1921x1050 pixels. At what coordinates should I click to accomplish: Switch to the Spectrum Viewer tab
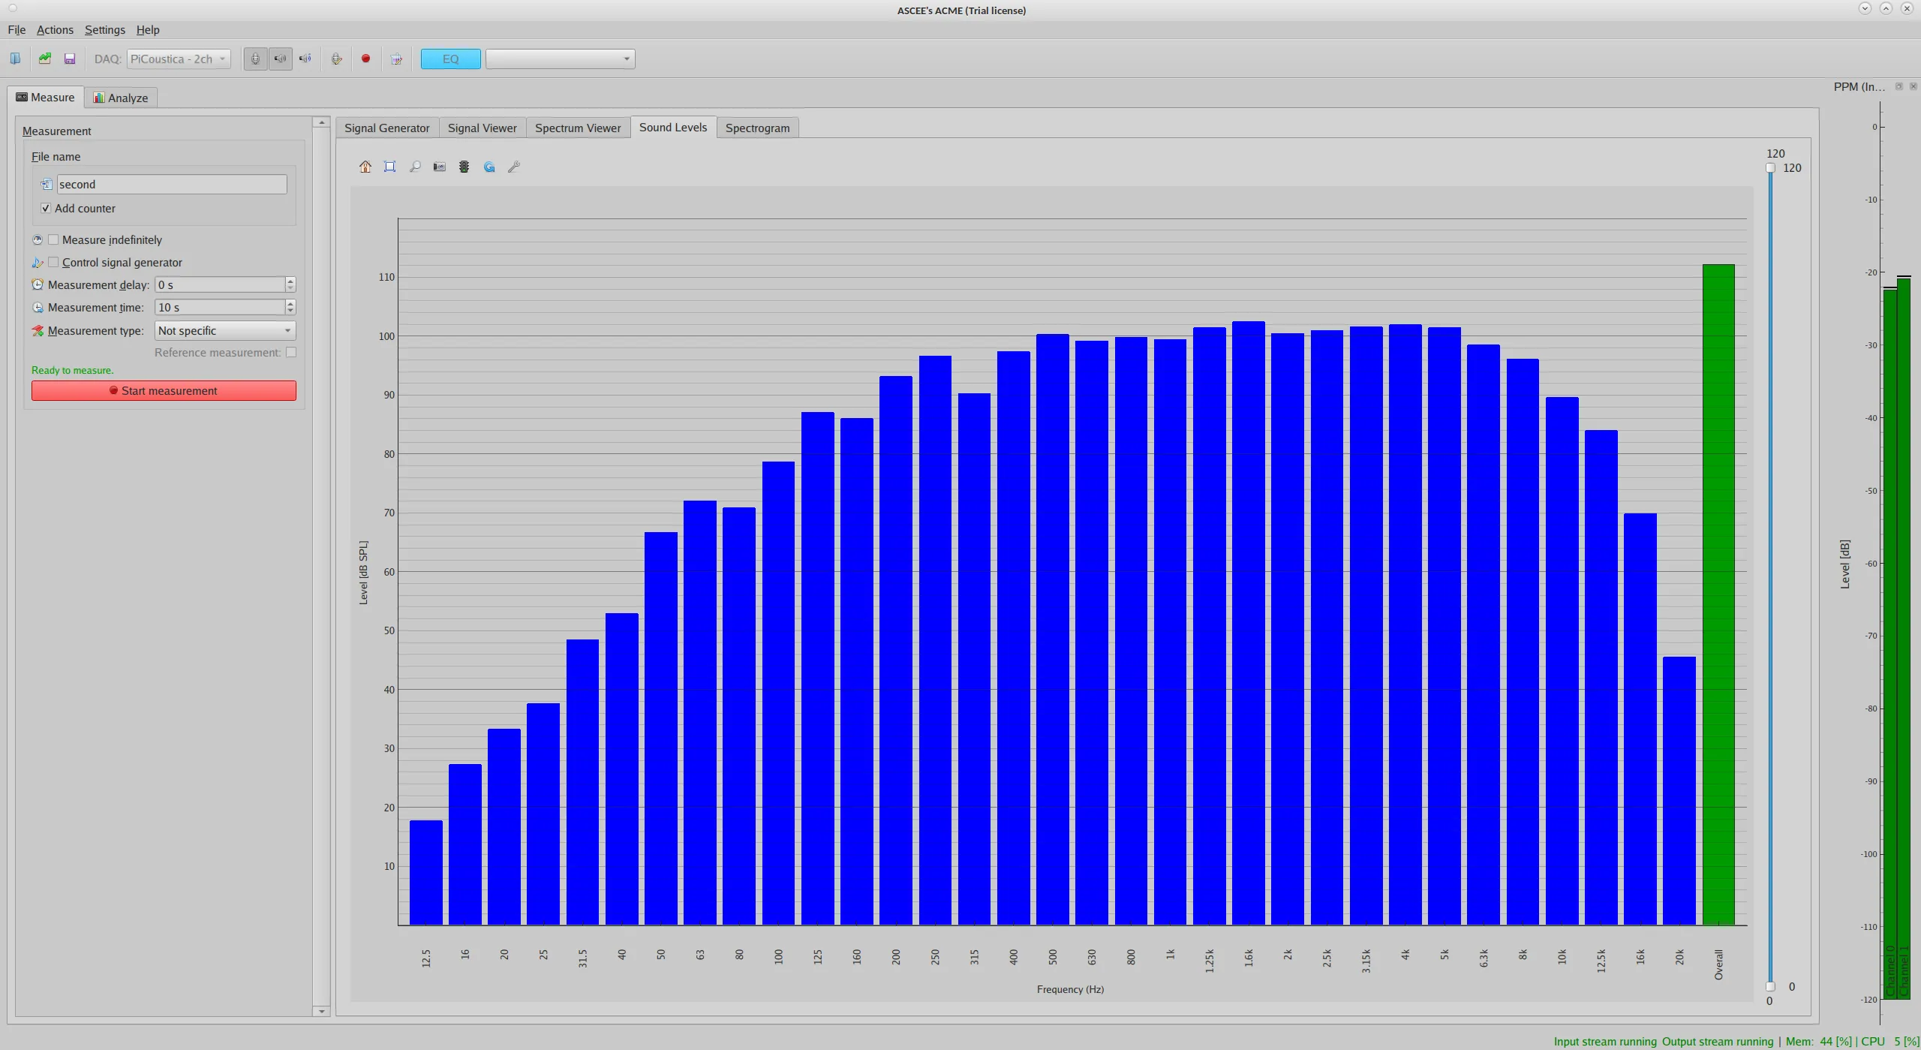578,128
